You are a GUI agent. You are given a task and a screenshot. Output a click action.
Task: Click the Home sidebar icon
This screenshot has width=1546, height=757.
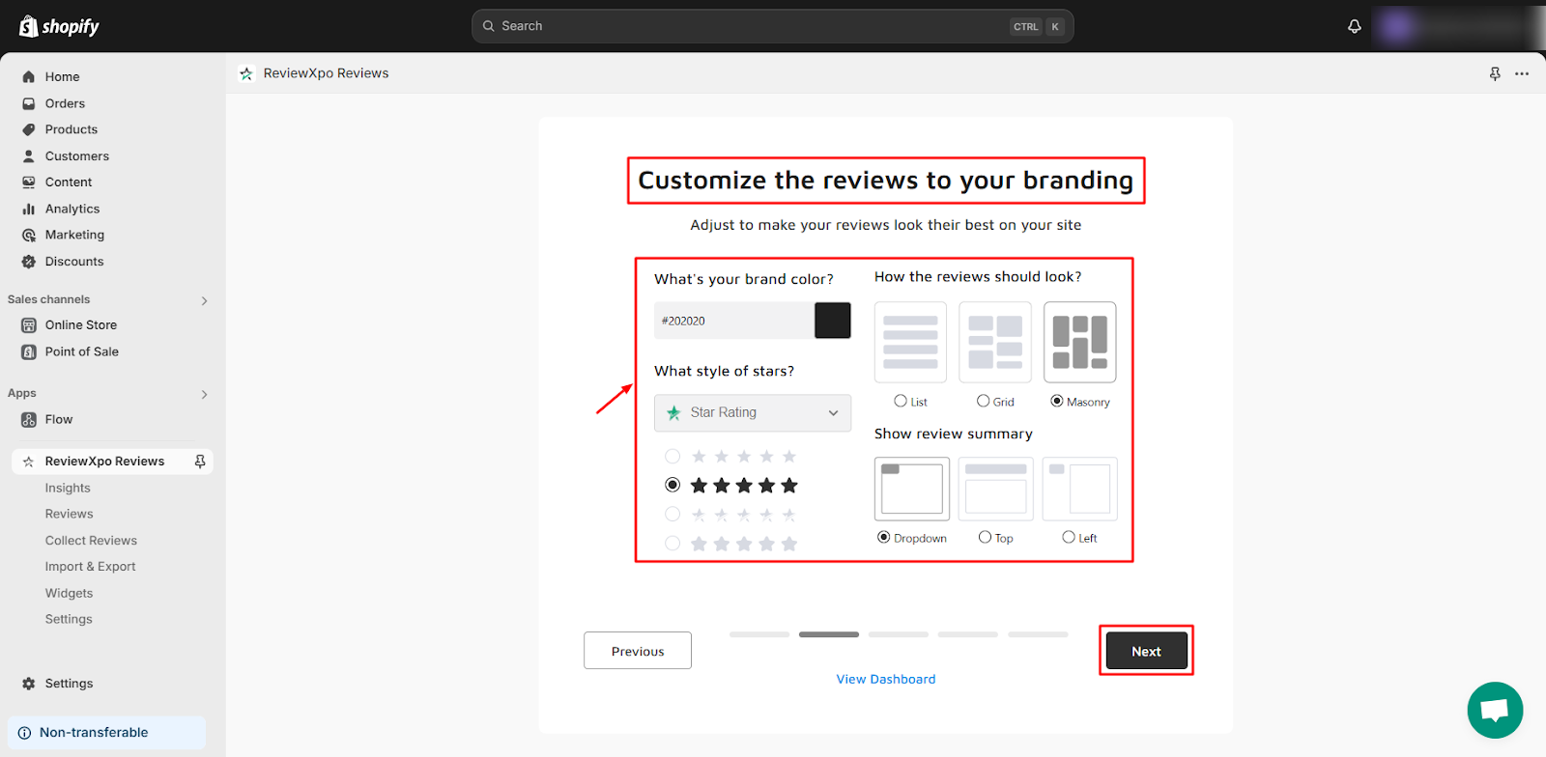point(29,76)
